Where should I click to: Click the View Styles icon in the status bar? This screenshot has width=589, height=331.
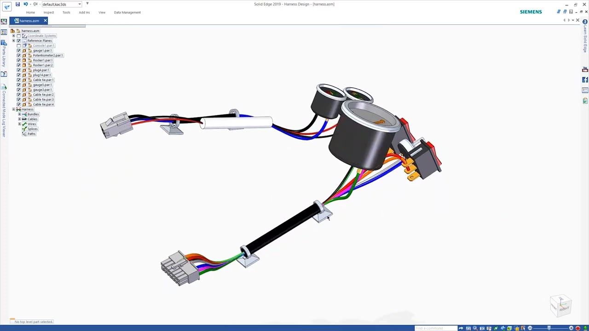[516, 328]
